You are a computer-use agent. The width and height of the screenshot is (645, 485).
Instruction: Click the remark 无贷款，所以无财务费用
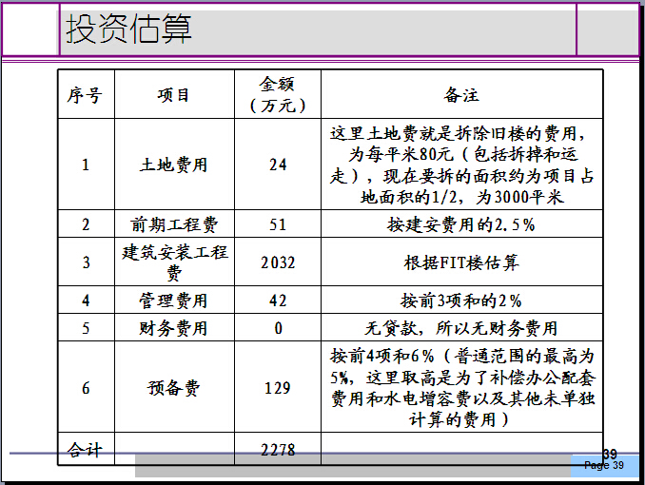(x=461, y=328)
